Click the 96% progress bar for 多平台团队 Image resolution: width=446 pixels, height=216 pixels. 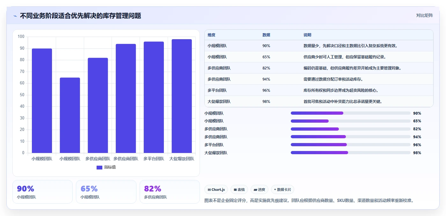point(351,145)
